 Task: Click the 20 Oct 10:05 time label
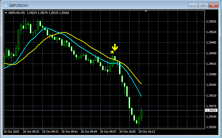click(x=127, y=132)
